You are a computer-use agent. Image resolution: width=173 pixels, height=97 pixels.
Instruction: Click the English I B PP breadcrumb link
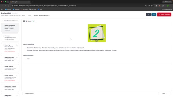click(4, 16)
